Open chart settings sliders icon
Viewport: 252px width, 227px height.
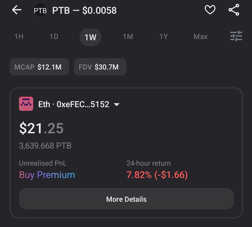(236, 36)
